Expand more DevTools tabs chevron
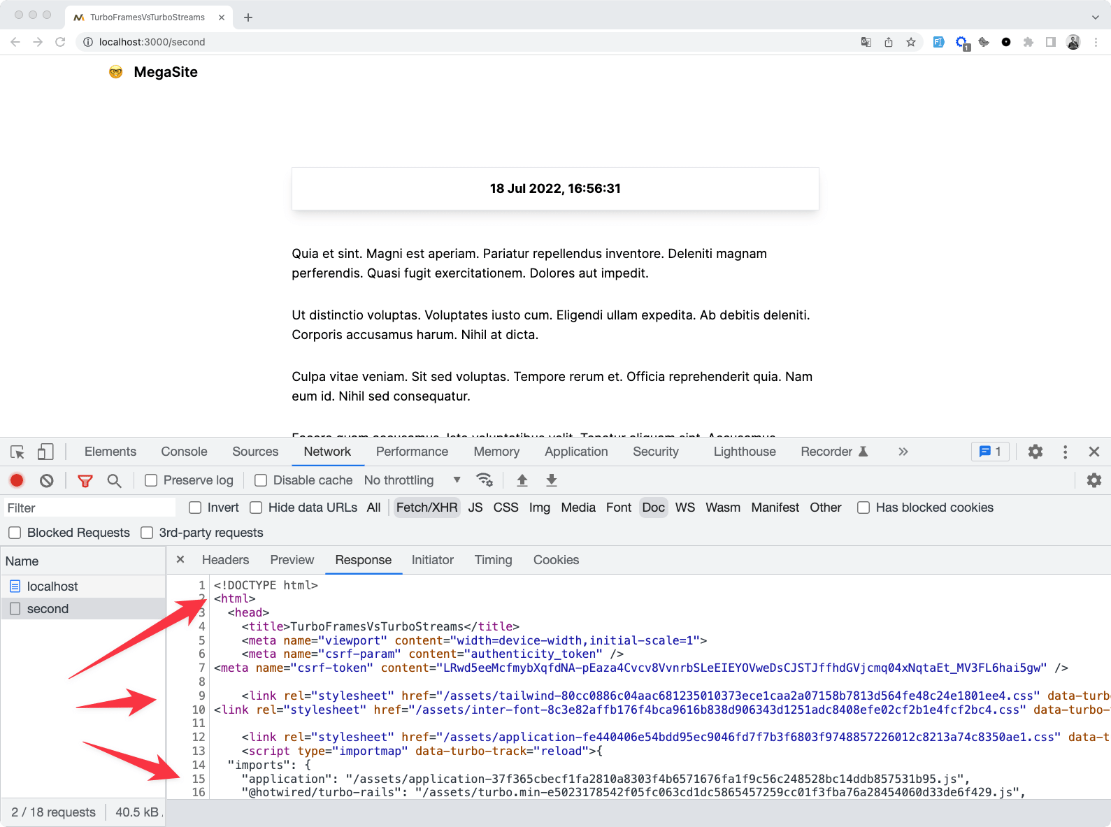1111x827 pixels. [x=903, y=452]
